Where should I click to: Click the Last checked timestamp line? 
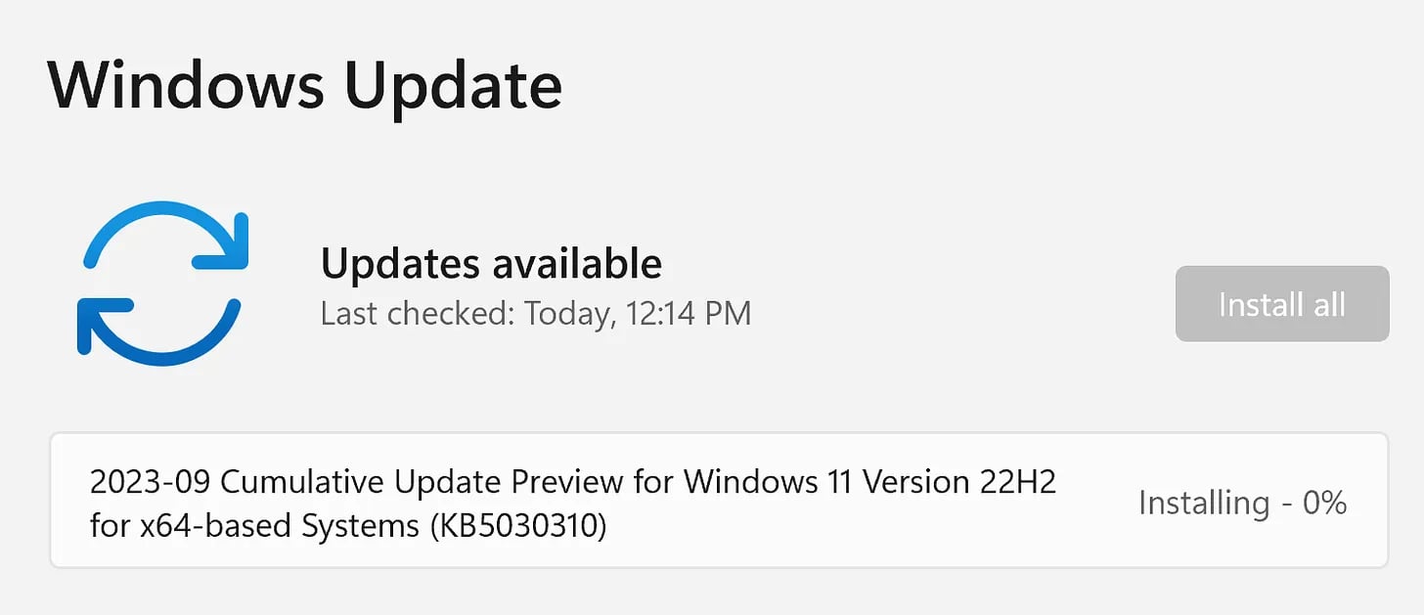pyautogui.click(x=536, y=313)
